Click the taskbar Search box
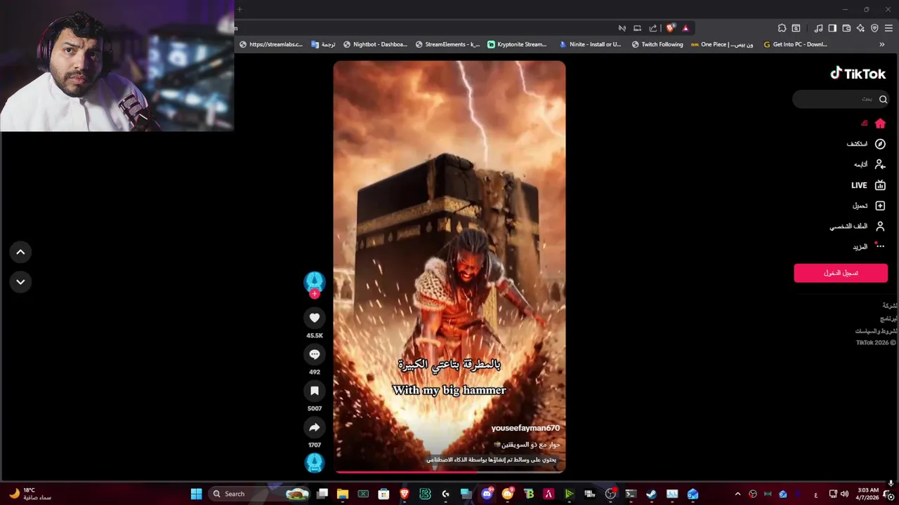The image size is (899, 505). [x=258, y=494]
